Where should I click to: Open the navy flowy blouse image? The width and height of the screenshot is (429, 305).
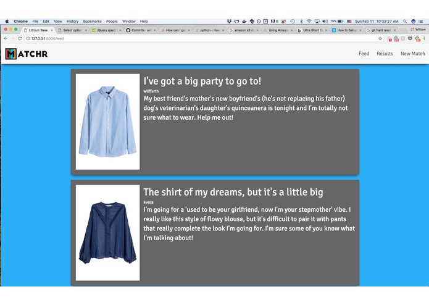click(x=108, y=233)
